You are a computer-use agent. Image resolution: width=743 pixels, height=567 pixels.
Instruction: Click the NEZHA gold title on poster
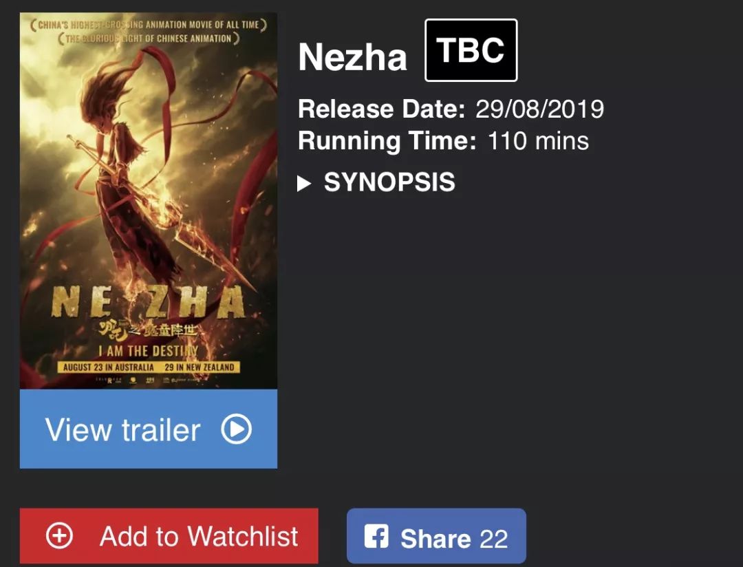148,302
